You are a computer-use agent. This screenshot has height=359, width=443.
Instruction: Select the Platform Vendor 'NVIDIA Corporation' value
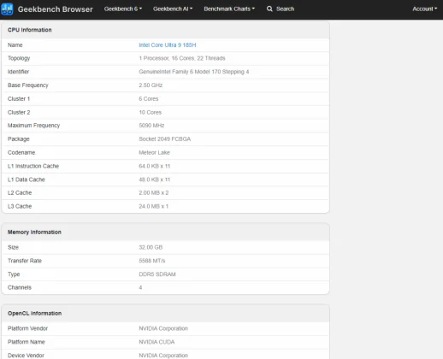pos(163,328)
